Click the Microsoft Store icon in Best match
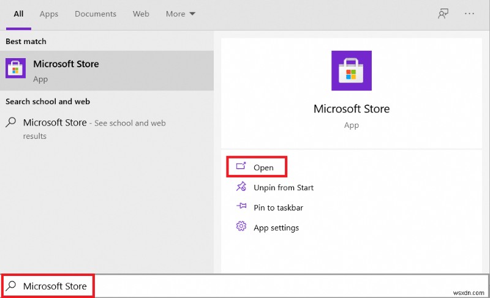 tap(15, 69)
